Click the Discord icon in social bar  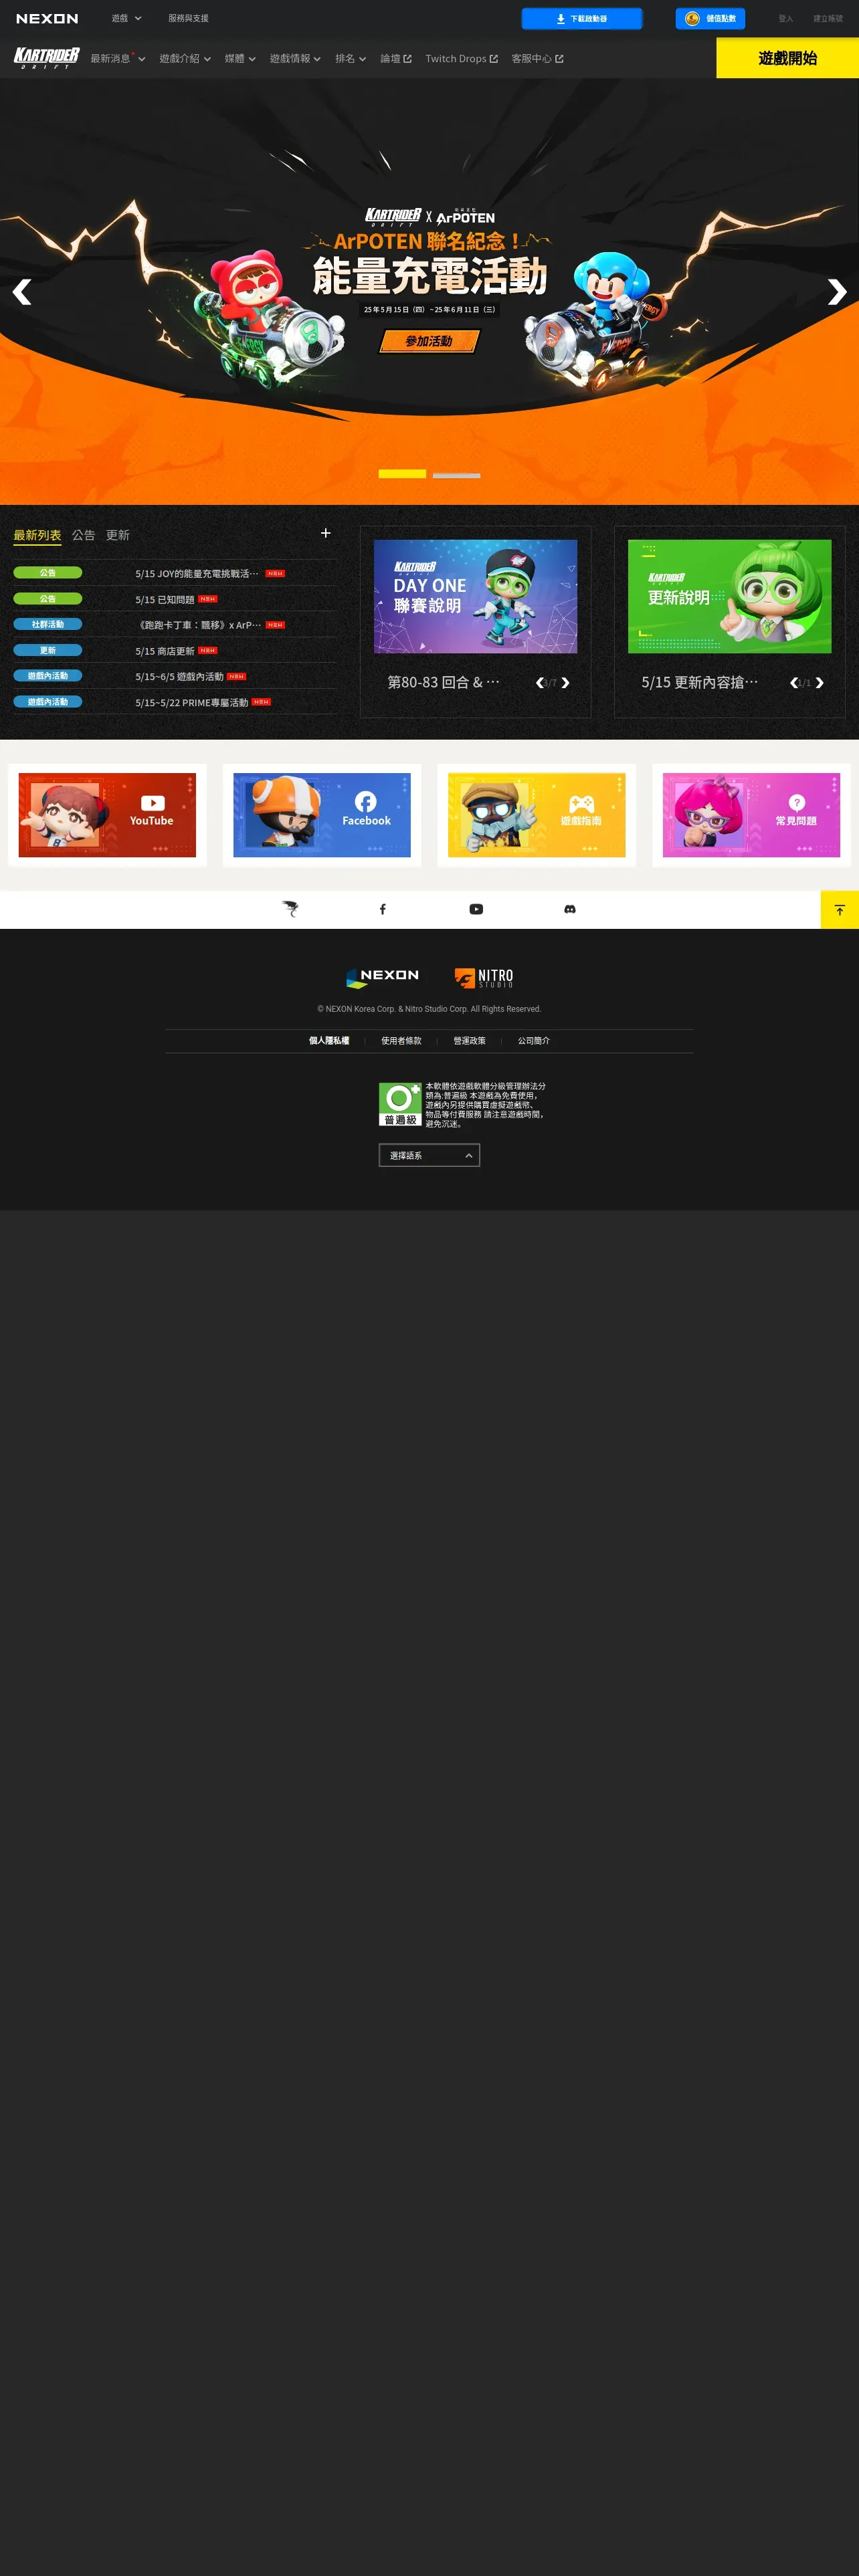click(570, 909)
